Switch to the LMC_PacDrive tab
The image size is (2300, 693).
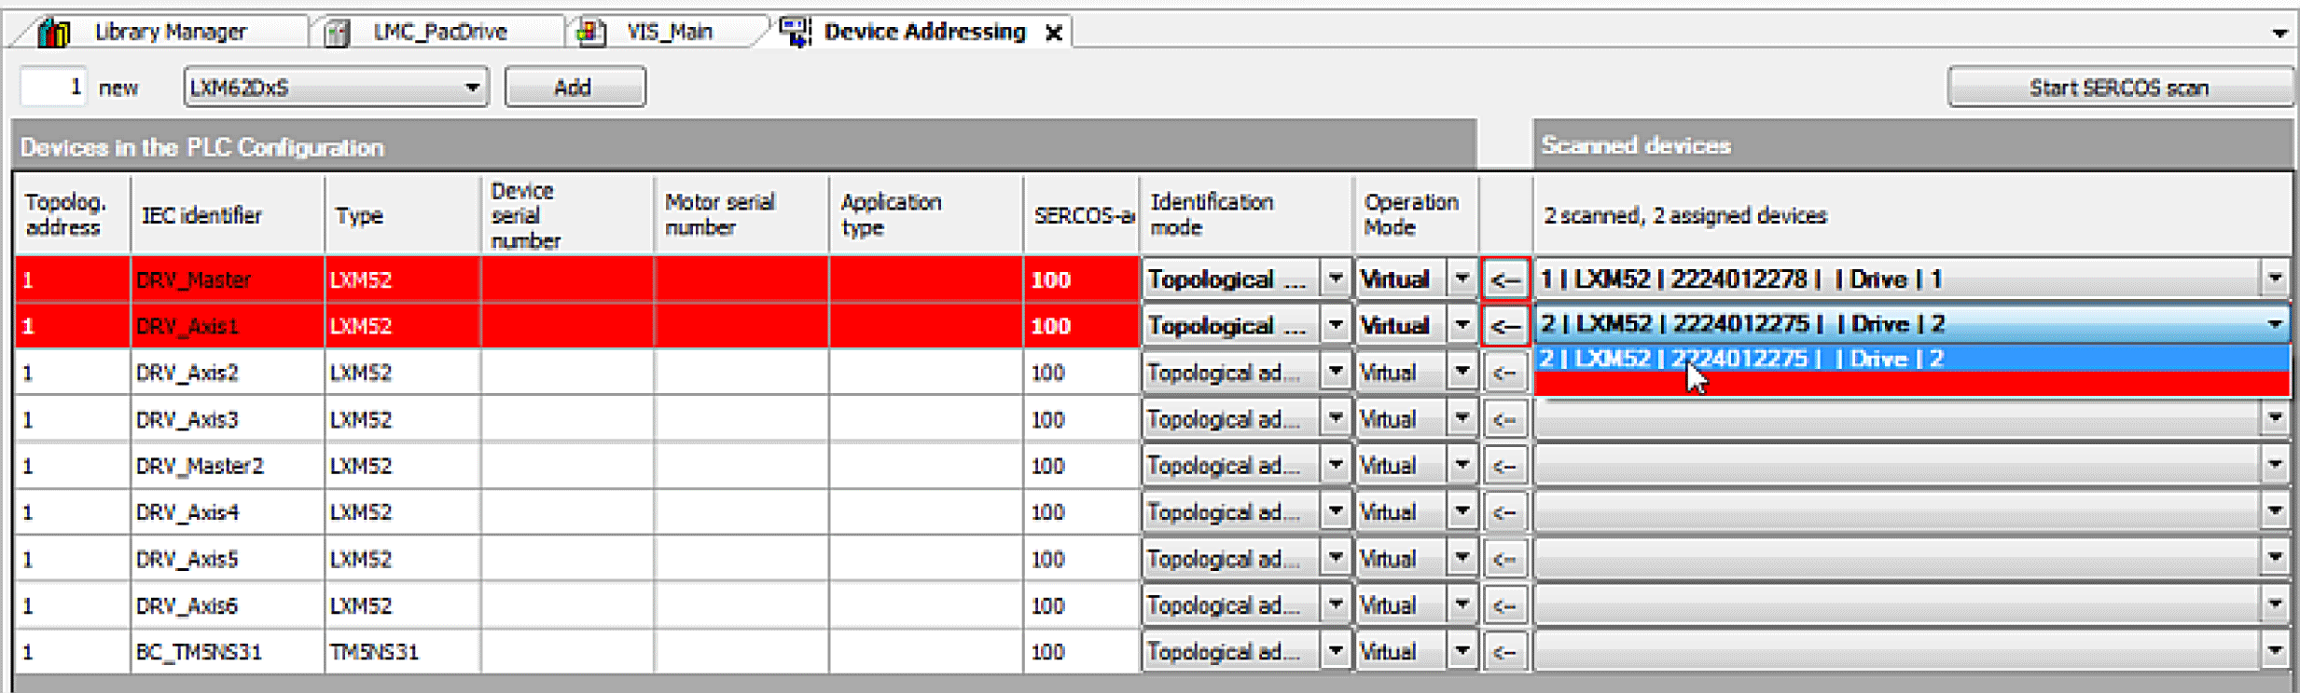(439, 33)
